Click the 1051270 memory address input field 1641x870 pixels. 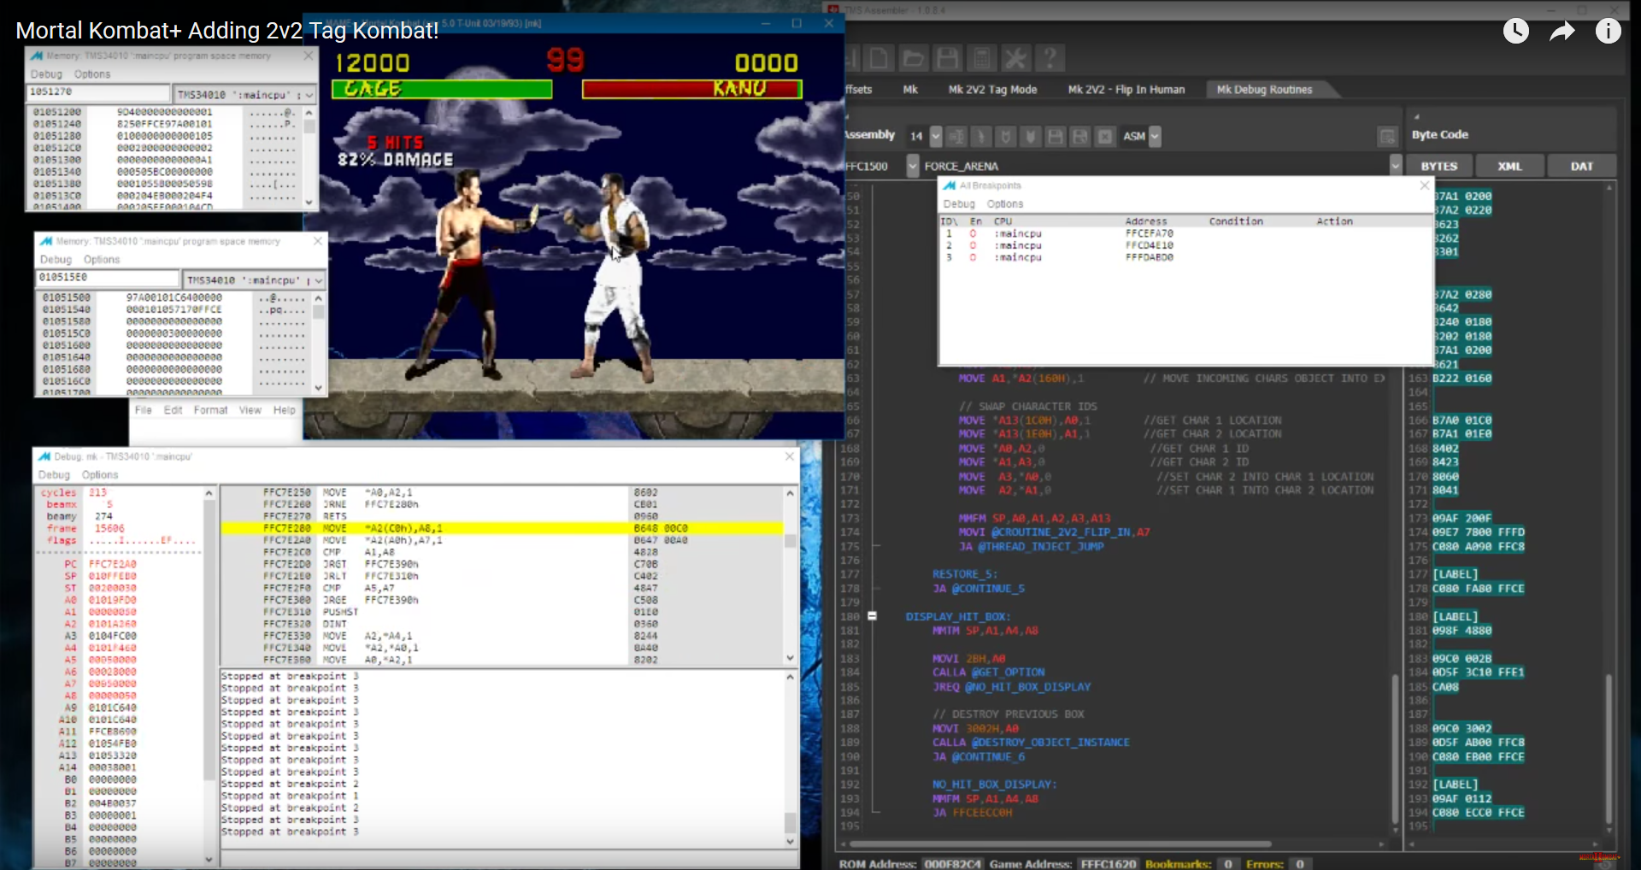[98, 92]
